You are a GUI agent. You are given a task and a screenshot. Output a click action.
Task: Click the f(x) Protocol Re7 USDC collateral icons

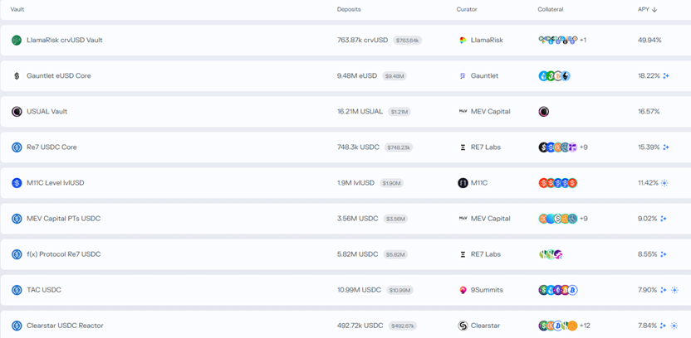[551, 254]
